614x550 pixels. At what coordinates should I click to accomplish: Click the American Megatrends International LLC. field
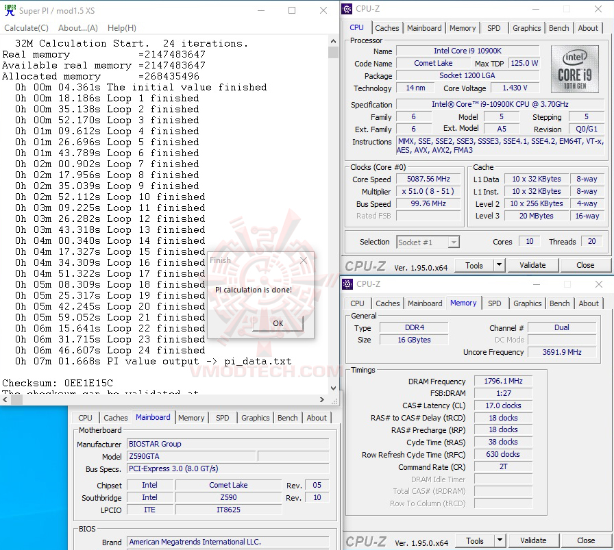(x=228, y=542)
